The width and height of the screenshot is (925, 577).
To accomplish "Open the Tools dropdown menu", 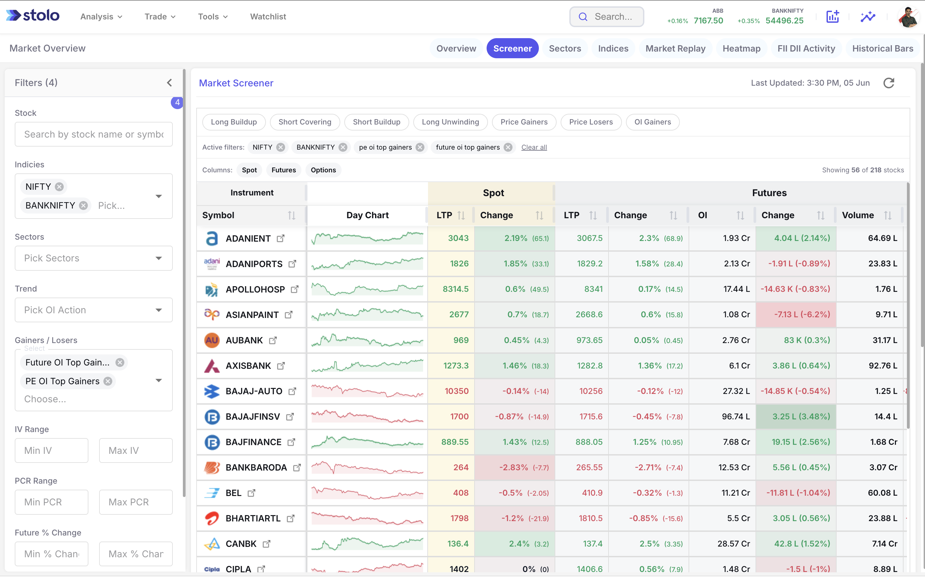I will coord(213,16).
